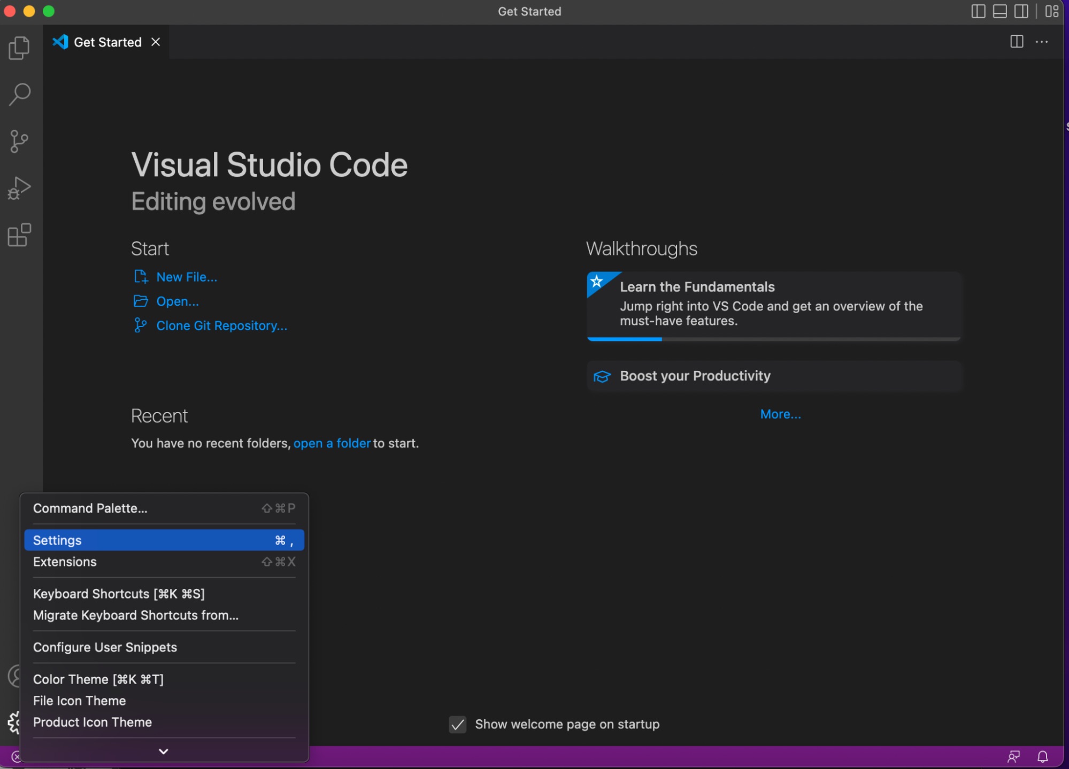The height and width of the screenshot is (769, 1069).
Task: Open the Accounts menu above the gear
Action: pyautogui.click(x=16, y=676)
